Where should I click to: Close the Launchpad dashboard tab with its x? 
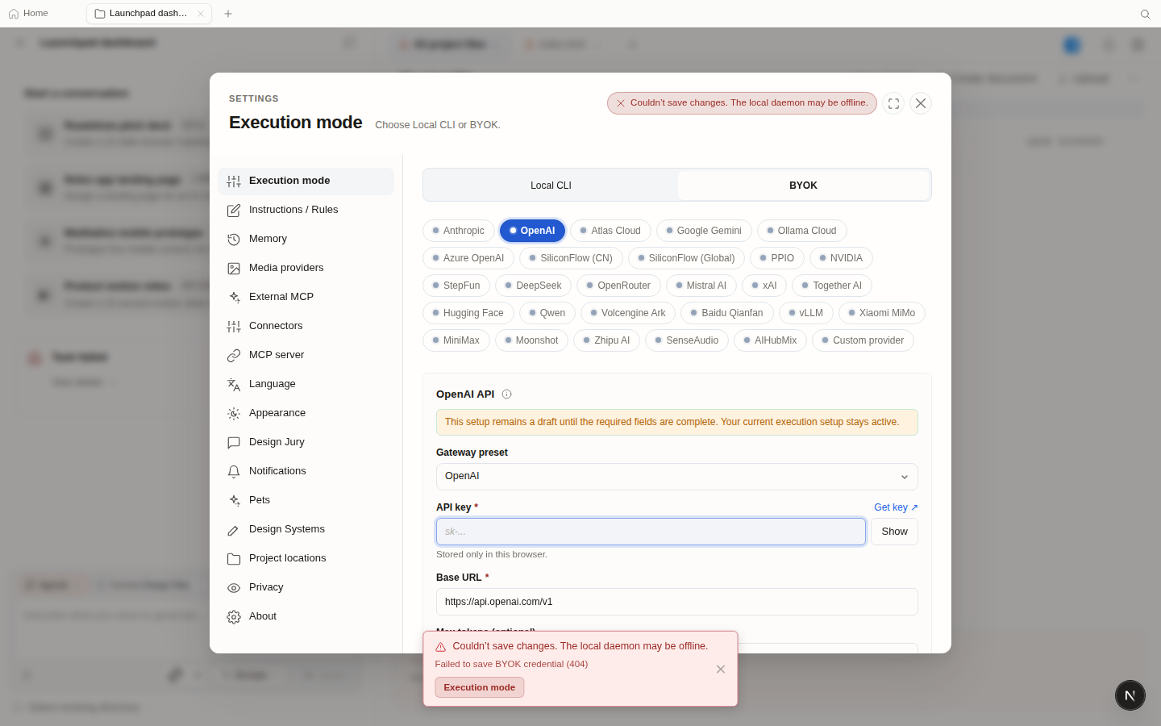pyautogui.click(x=201, y=14)
